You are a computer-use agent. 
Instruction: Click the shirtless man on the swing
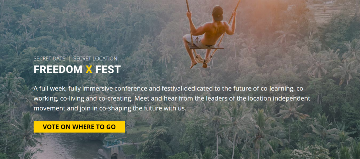211,32
